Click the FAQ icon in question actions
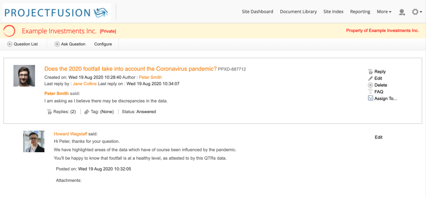 tap(371, 91)
